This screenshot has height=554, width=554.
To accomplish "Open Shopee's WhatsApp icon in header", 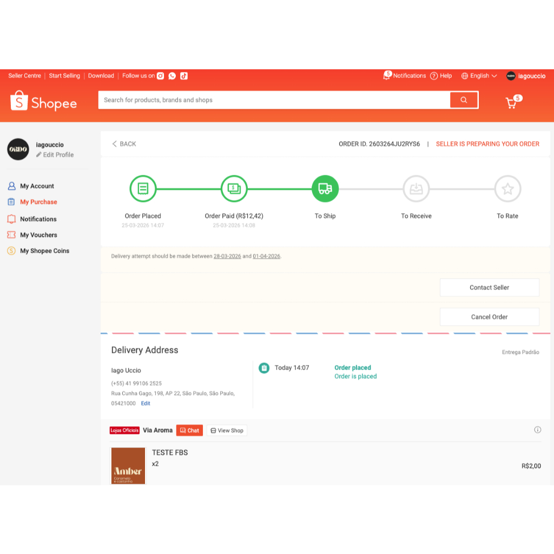I will pos(172,76).
